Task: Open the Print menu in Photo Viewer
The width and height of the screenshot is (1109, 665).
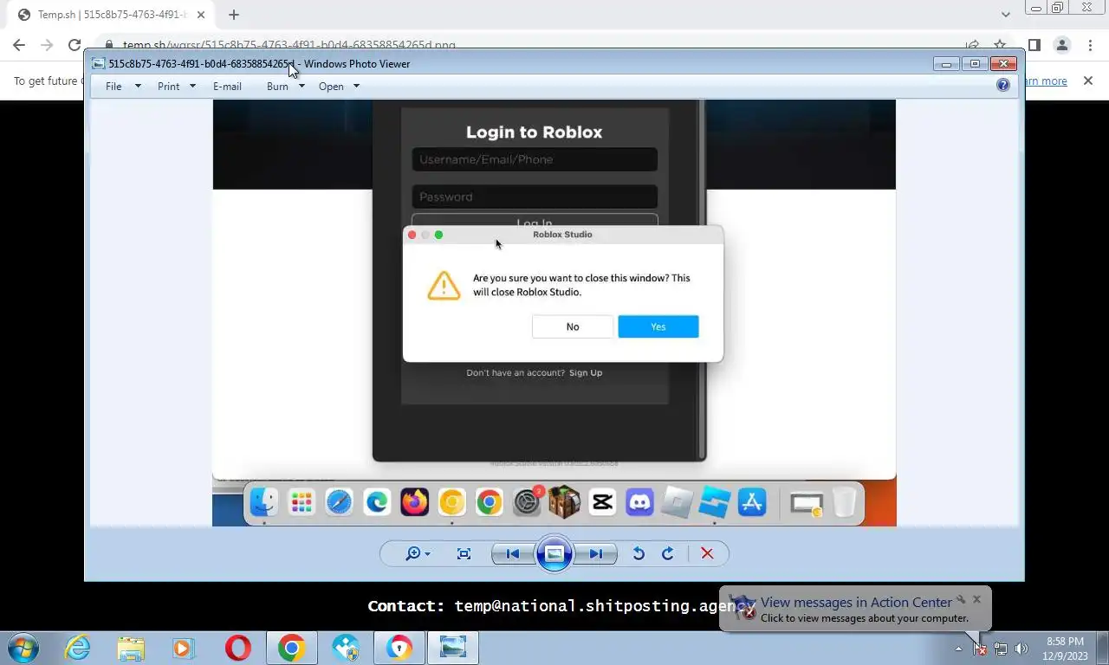Action: 169,86
